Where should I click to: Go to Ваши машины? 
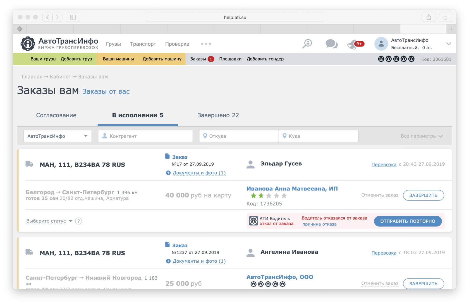[118, 59]
